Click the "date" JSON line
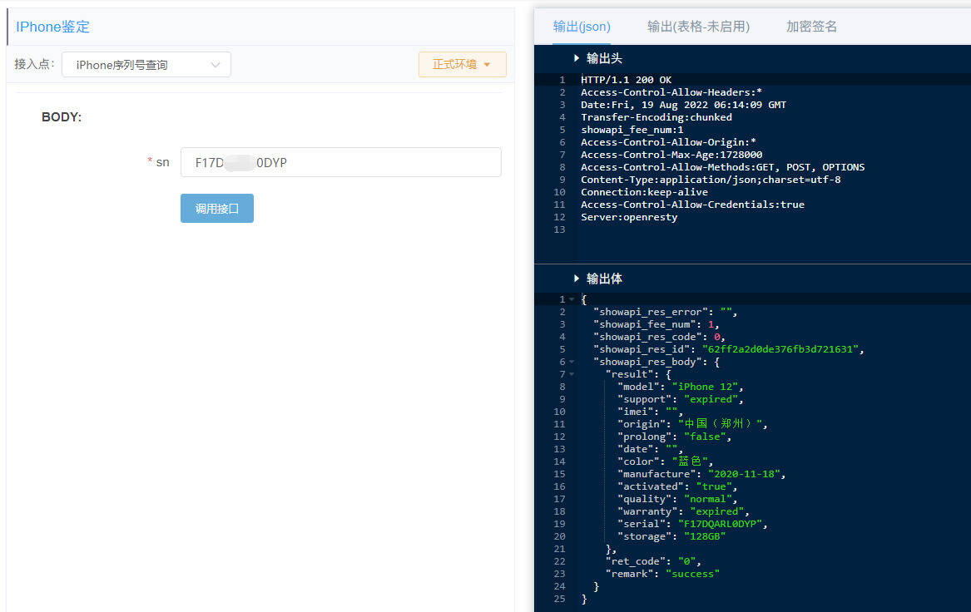 pyautogui.click(x=650, y=449)
